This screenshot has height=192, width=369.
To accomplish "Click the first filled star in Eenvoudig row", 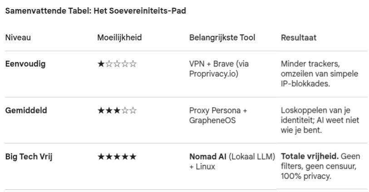I will (x=101, y=64).
